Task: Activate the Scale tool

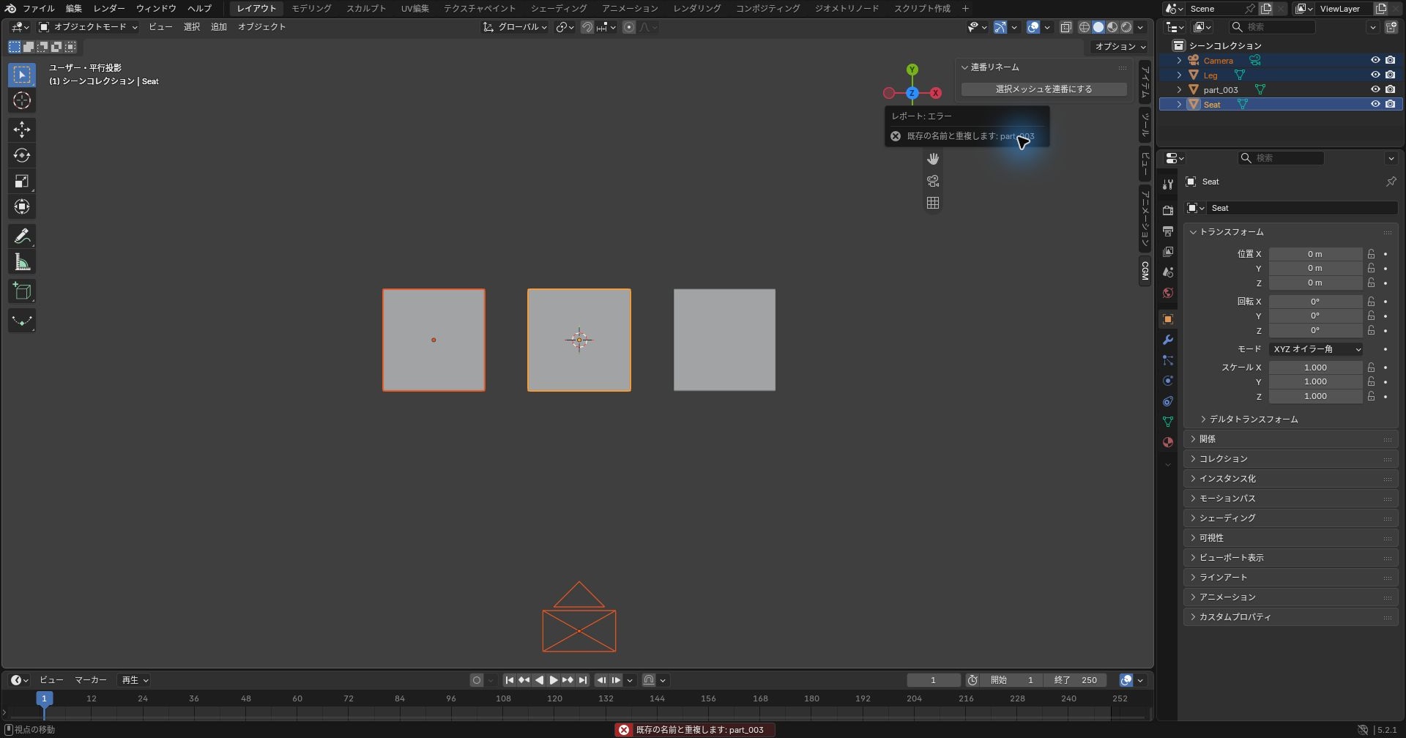Action: point(22,181)
